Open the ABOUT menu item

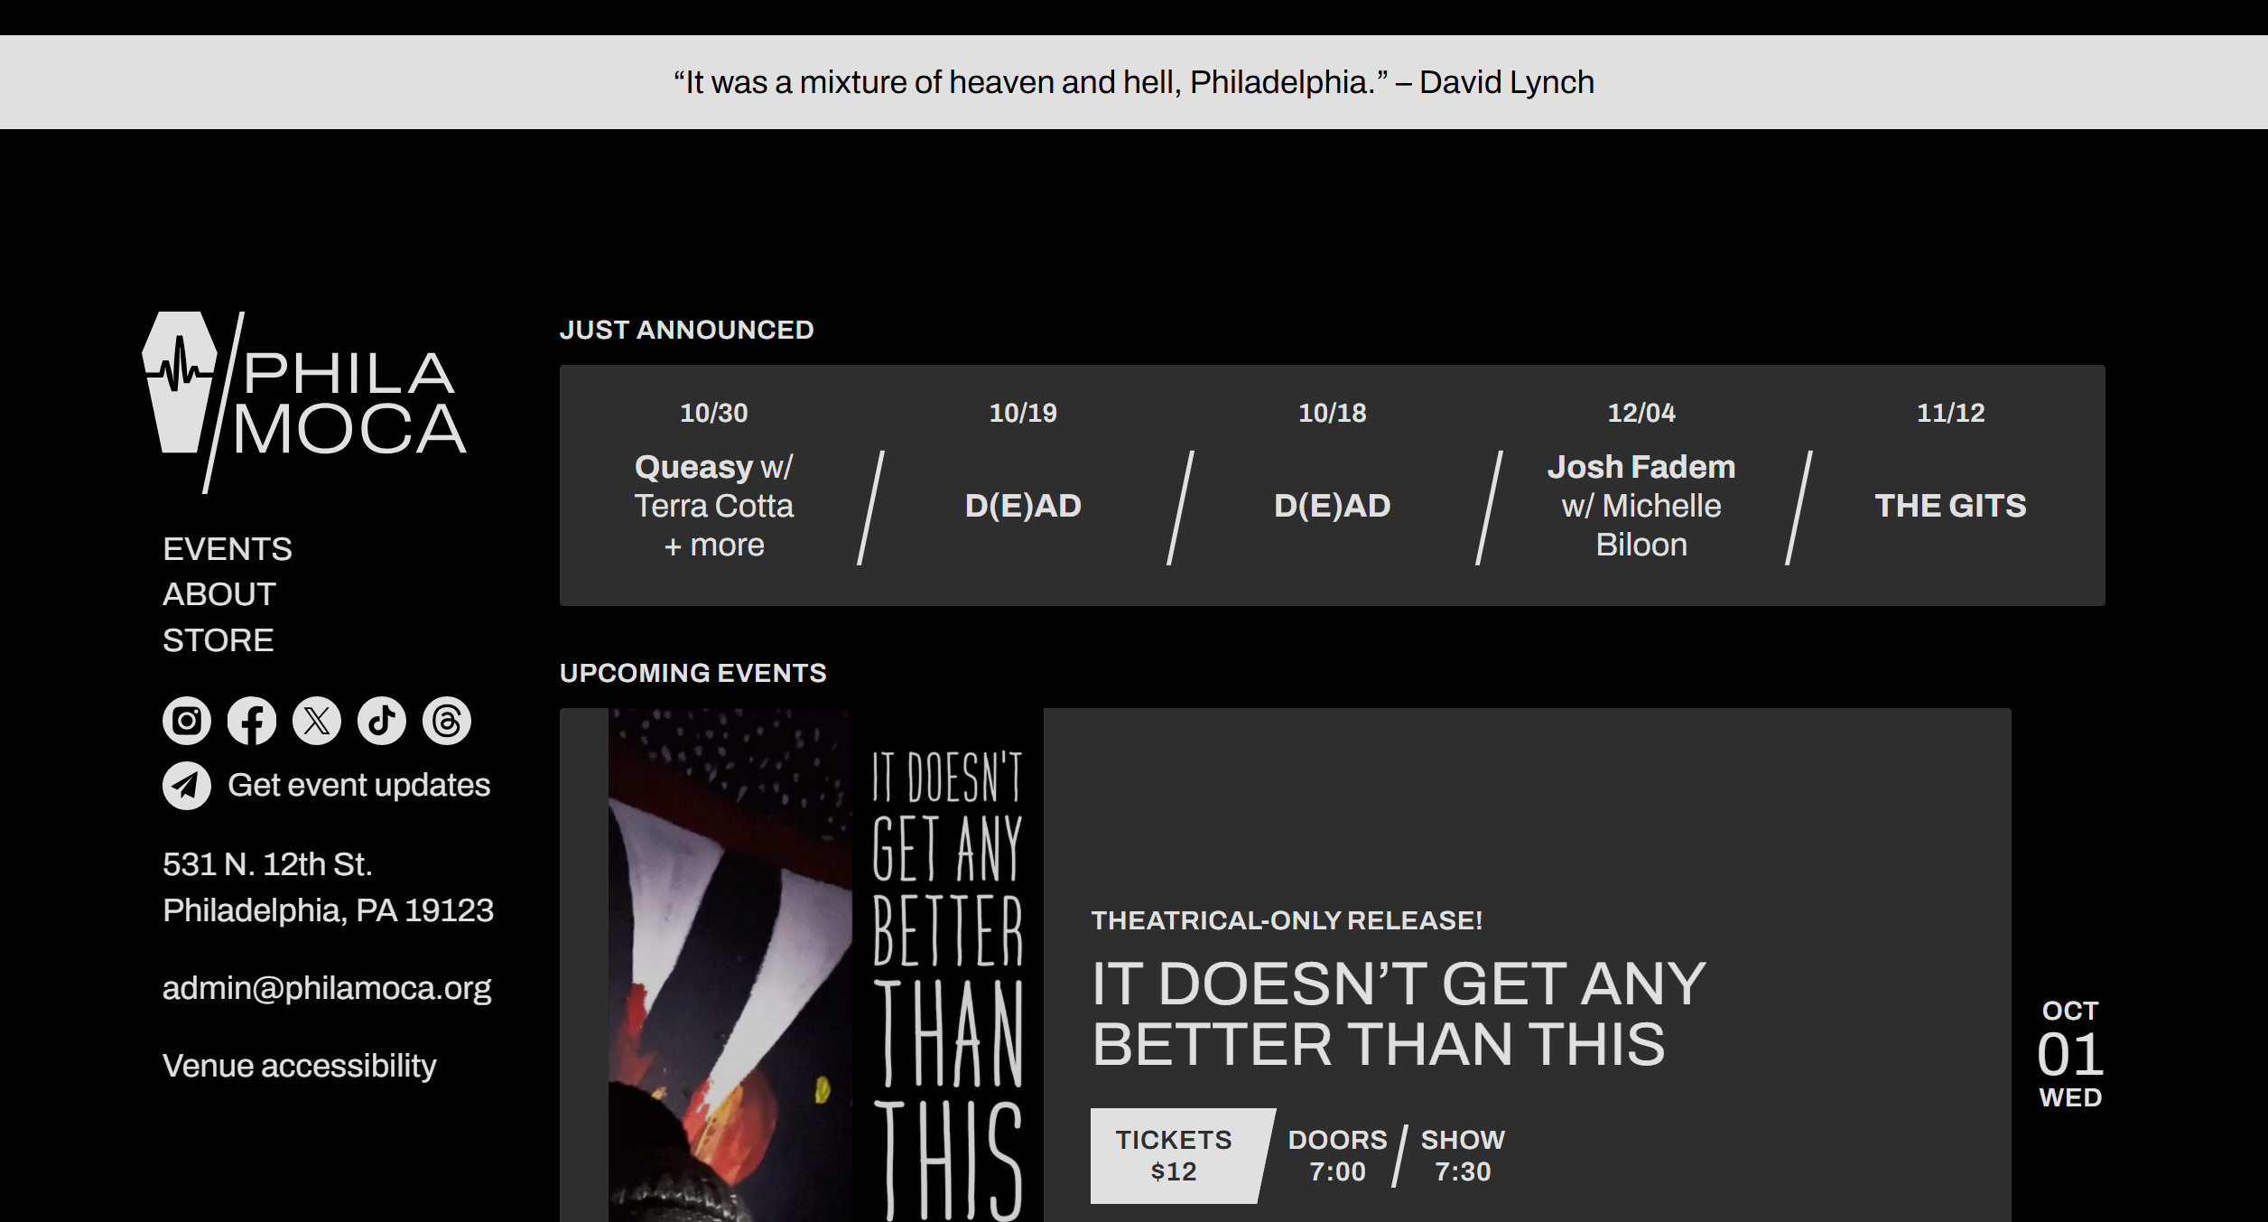pos(219,594)
